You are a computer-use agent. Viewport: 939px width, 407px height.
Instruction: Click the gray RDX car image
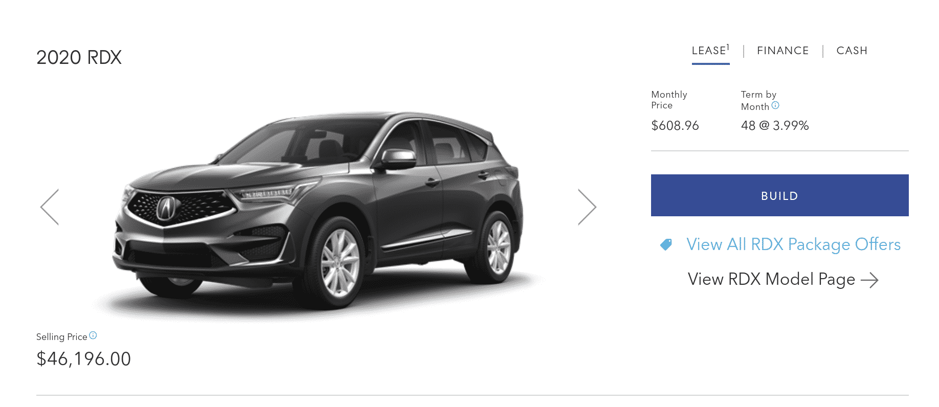[318, 210]
